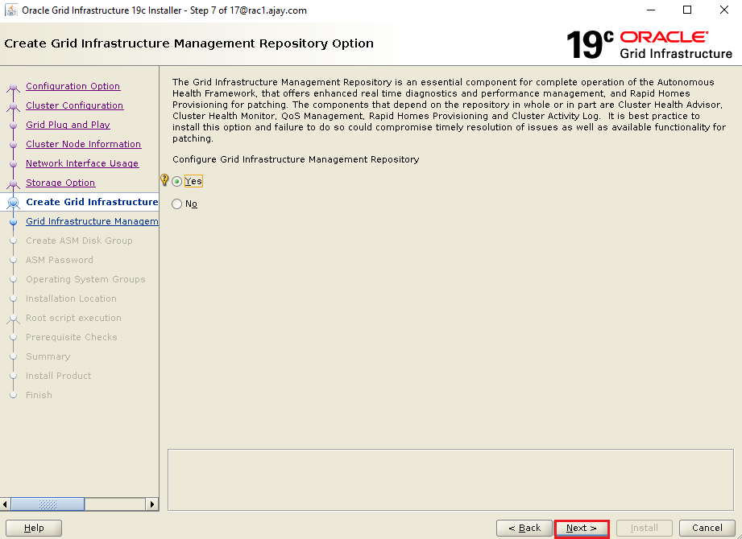Click the Summary step label
This screenshot has height=539, width=742.
pyautogui.click(x=48, y=356)
